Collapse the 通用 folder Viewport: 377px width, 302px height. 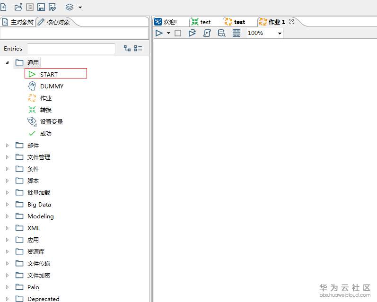click(7, 62)
